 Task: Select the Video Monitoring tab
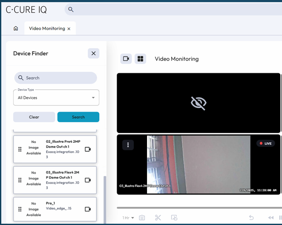47,28
